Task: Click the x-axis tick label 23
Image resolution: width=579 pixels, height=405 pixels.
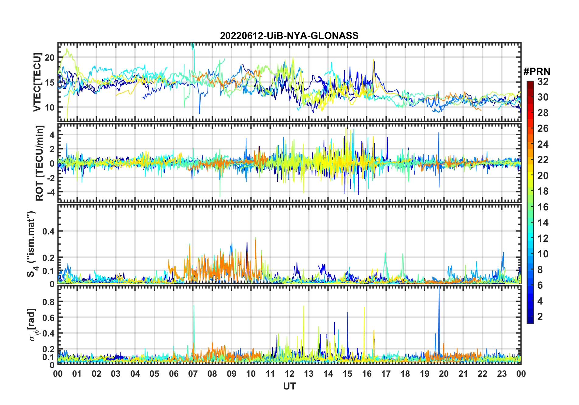Action: 502,374
